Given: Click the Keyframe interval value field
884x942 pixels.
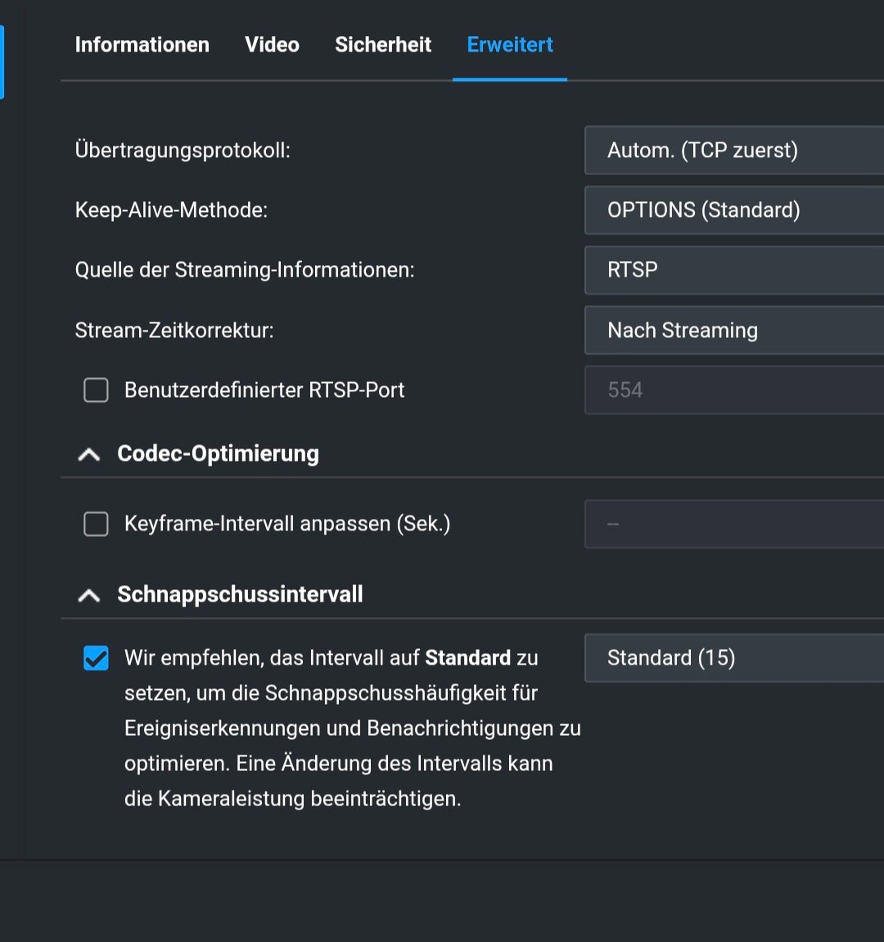Looking at the screenshot, I should [x=733, y=524].
